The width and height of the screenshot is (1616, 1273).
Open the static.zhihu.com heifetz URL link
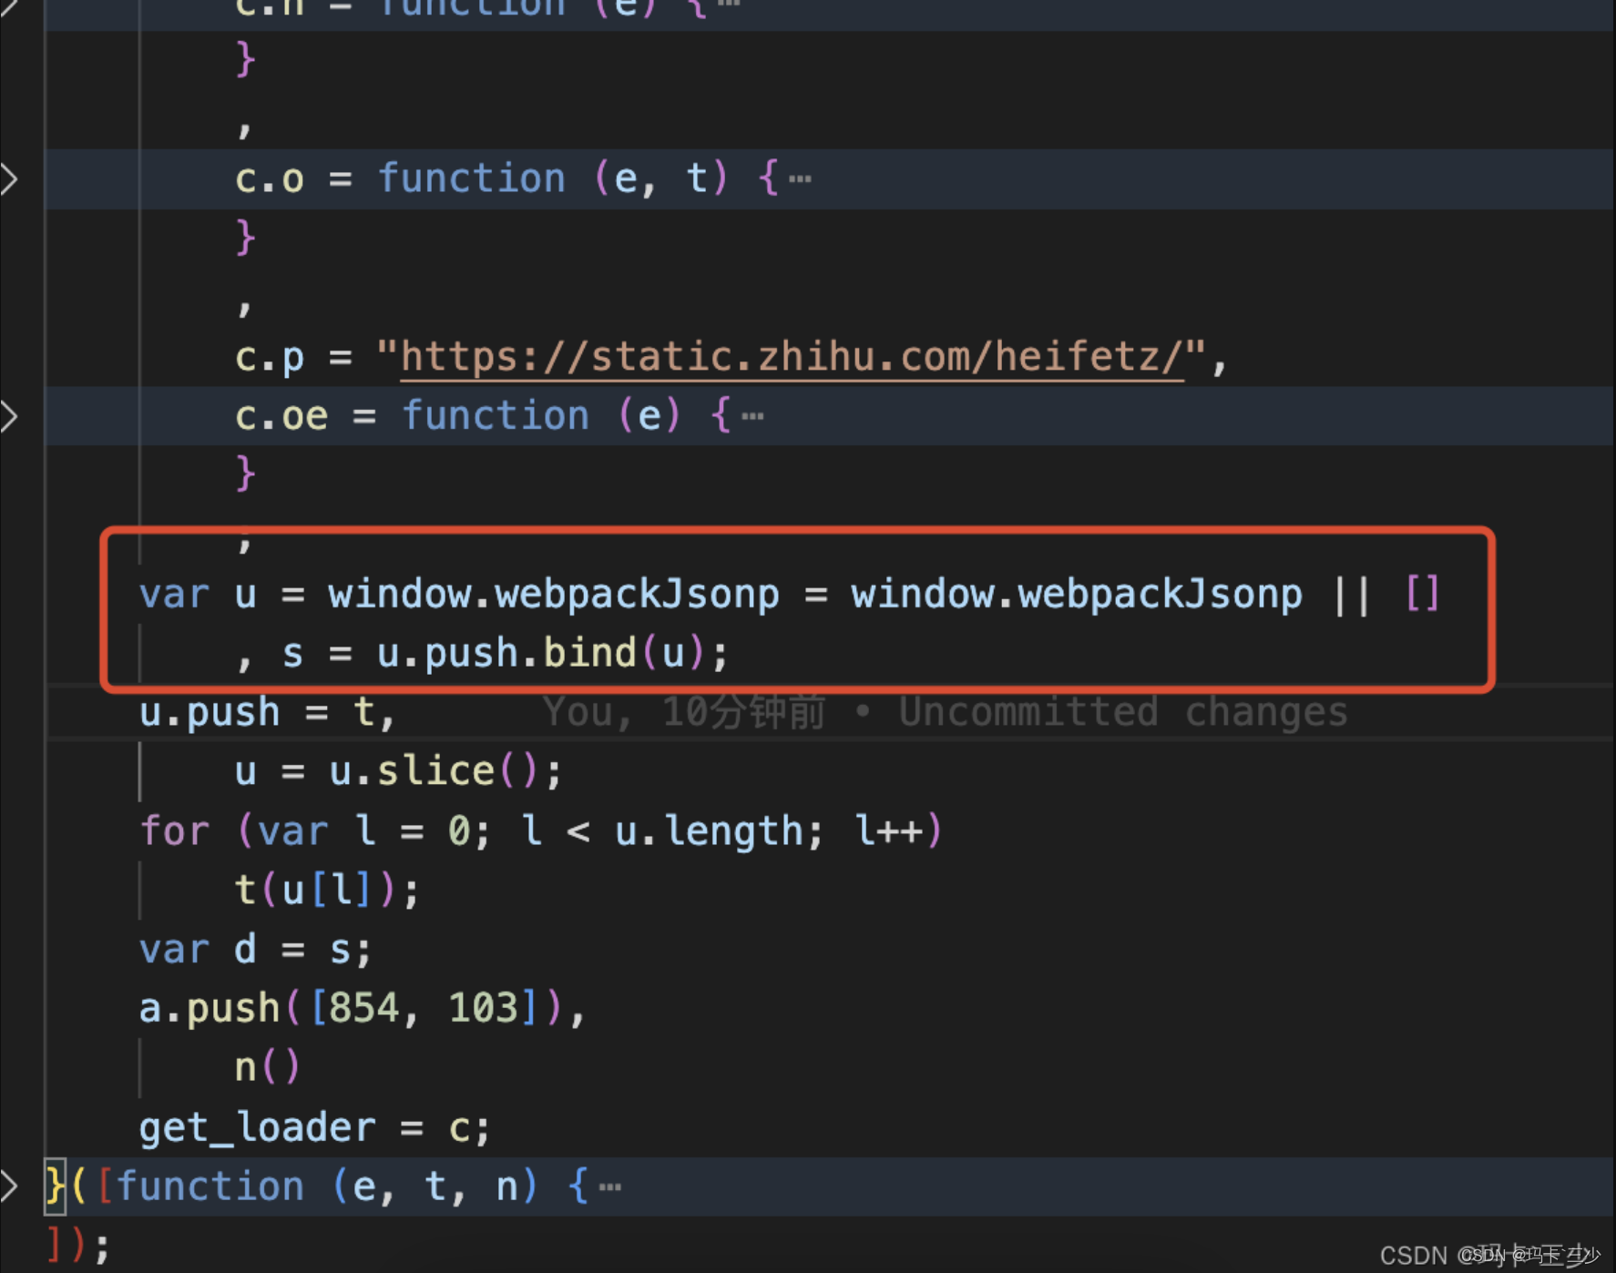coord(793,356)
